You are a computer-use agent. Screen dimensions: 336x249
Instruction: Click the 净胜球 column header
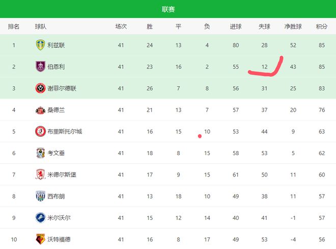293,27
